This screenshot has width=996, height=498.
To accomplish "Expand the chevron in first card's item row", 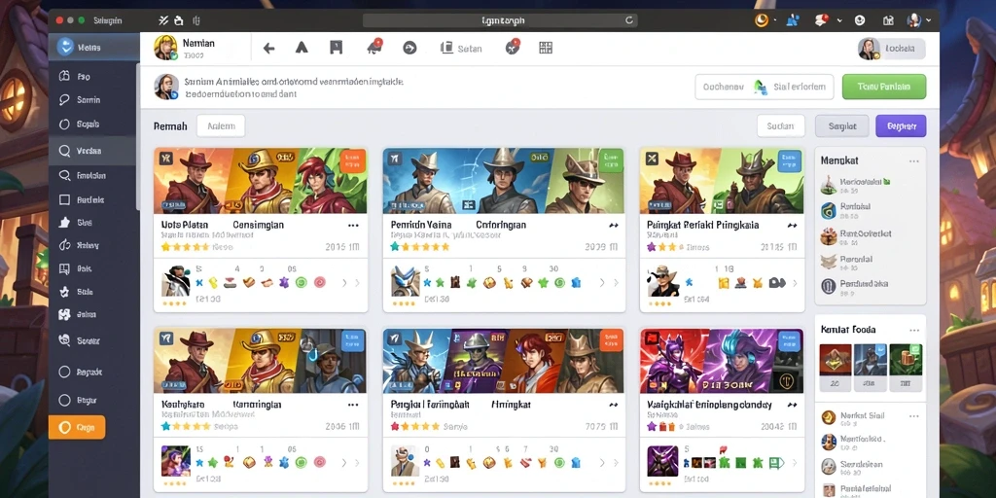I will [344, 283].
